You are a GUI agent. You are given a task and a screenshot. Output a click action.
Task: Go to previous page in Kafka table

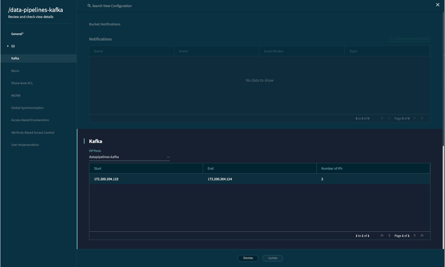389,236
